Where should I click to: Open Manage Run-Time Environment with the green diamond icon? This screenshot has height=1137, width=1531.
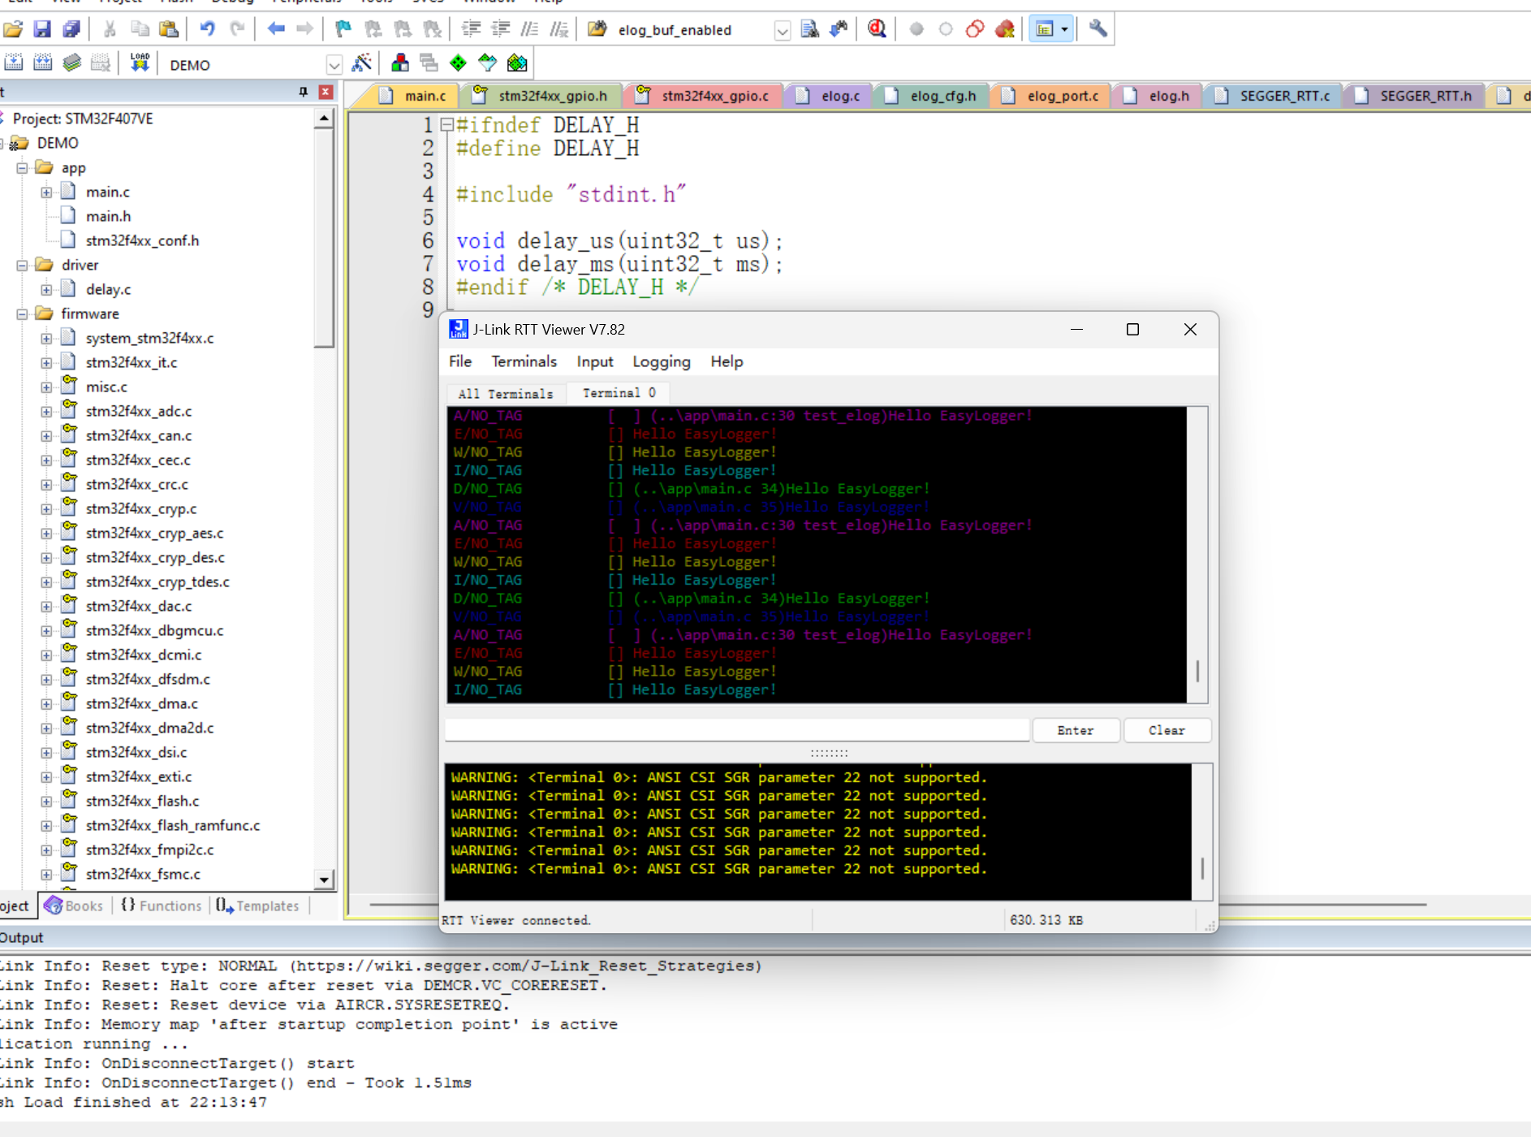coord(459,63)
